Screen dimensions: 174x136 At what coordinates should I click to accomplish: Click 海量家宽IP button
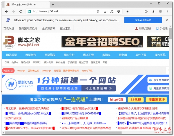[156, 100]
